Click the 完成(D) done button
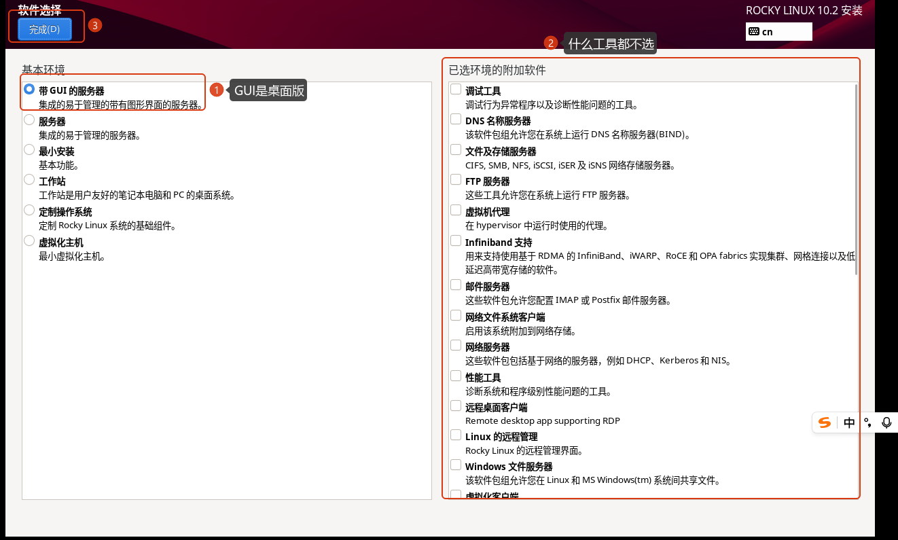 coord(45,29)
